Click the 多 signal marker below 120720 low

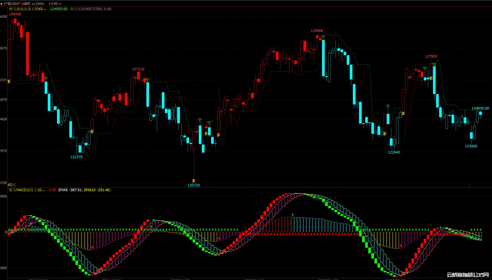pyautogui.click(x=193, y=181)
